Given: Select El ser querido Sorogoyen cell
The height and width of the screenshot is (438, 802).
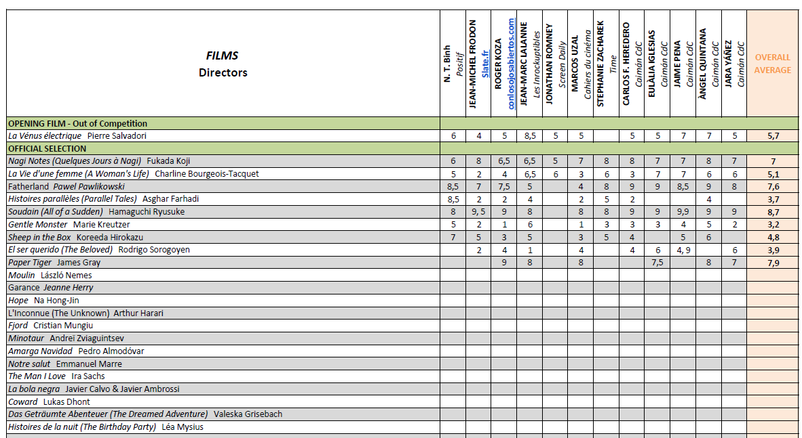Looking at the screenshot, I should 223,250.
